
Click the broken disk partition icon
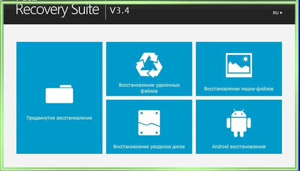click(x=149, y=123)
